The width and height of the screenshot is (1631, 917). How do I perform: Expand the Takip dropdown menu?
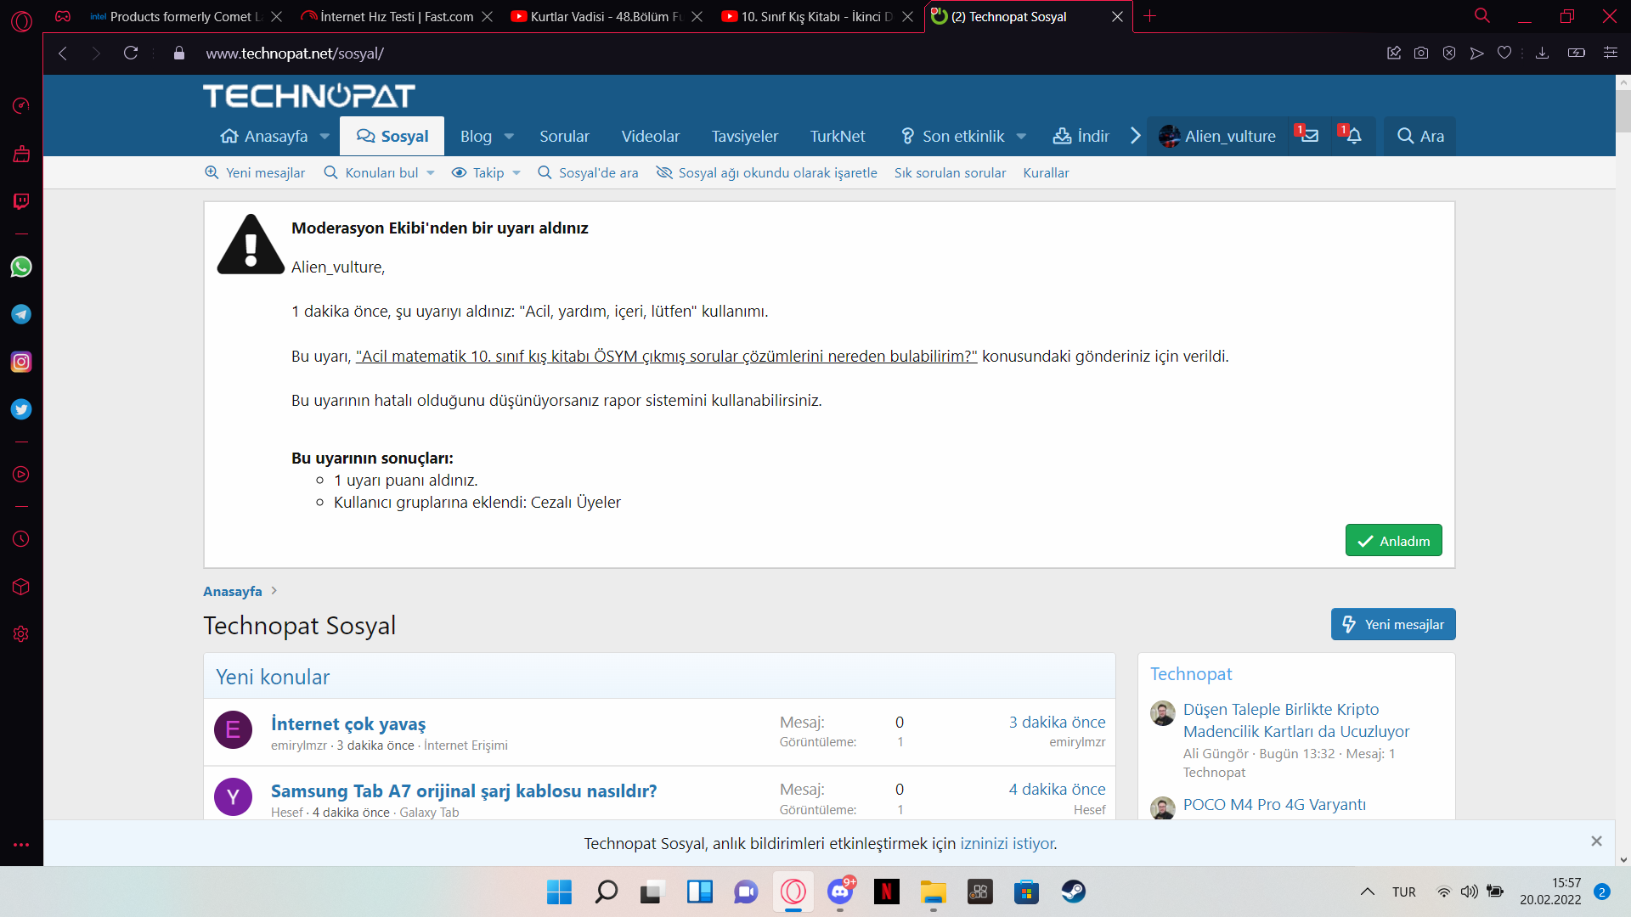(x=516, y=173)
